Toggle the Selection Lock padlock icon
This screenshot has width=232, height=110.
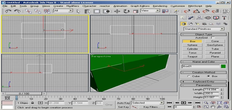pos(33,103)
